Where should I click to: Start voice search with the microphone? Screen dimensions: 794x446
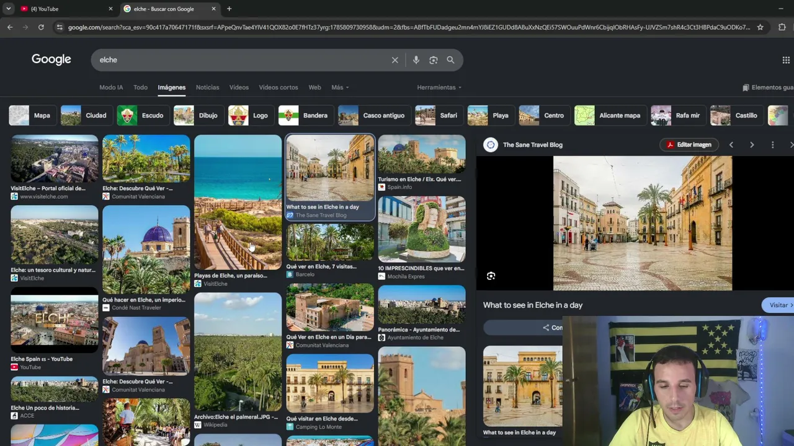416,60
